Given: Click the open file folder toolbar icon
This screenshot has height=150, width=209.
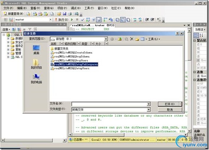Looking at the screenshot, I should (x=59, y=14).
